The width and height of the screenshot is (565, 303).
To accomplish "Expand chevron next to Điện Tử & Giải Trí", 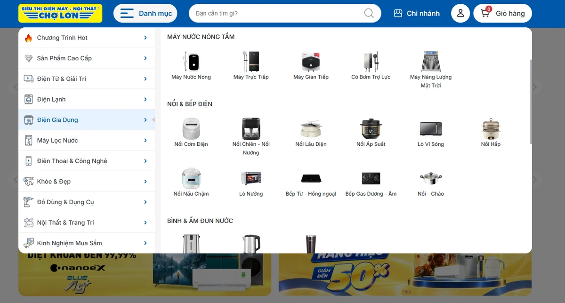I will [145, 79].
